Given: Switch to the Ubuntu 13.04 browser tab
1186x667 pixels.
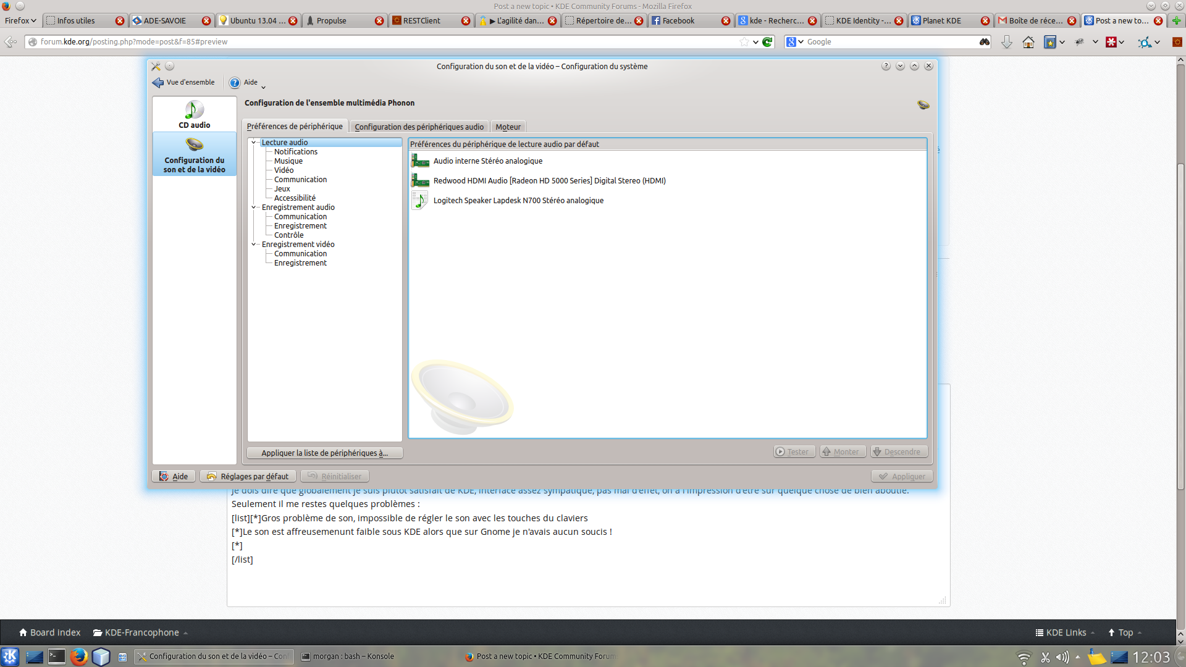Looking at the screenshot, I should point(258,20).
